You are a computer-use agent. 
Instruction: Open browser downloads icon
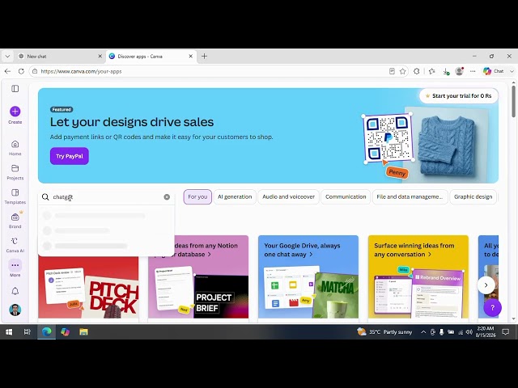coord(446,71)
